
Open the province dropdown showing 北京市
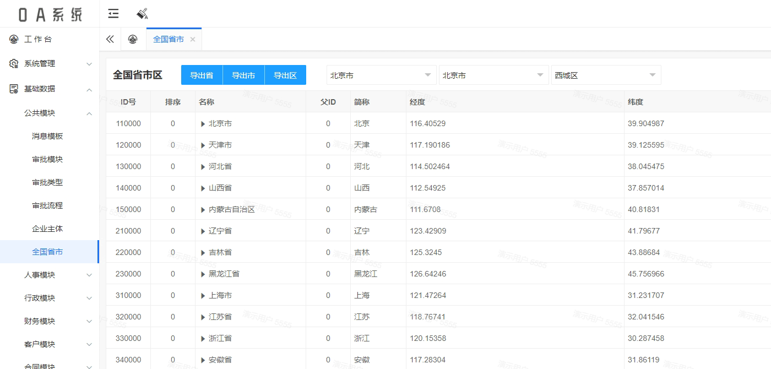click(x=381, y=75)
